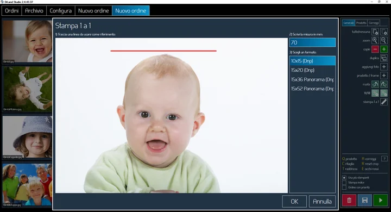Click the red reference line on the photo
Screen dimensions: 391x212
[x=163, y=51]
